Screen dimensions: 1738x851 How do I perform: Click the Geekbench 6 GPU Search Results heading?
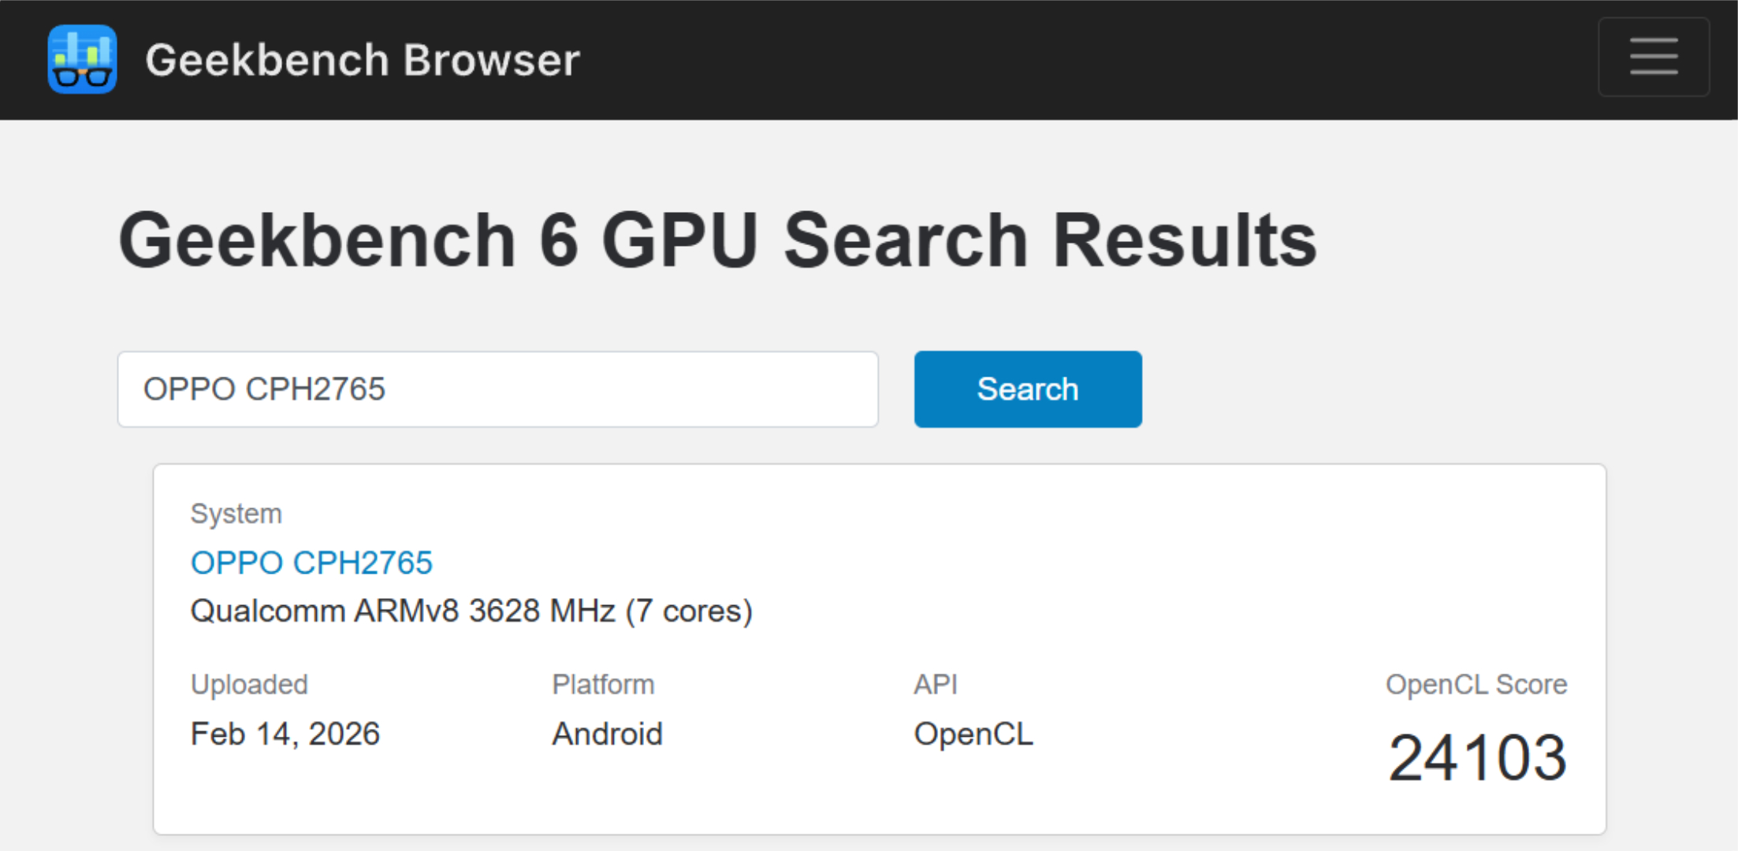point(717,240)
